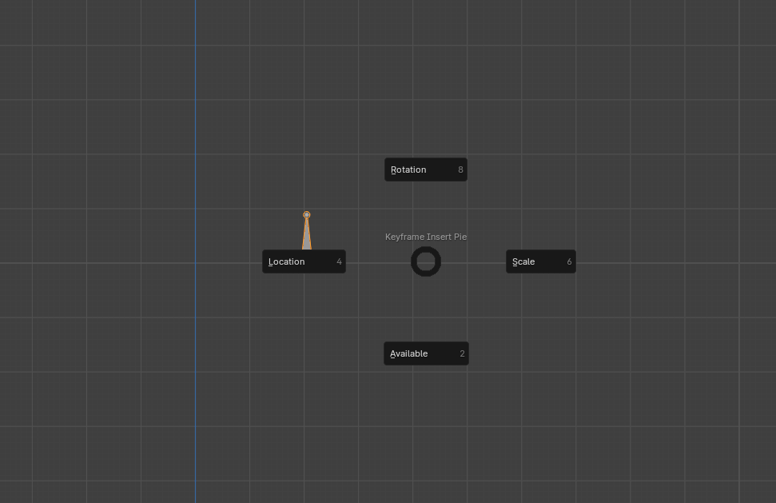Screen dimensions: 776x503
Task: Click the hollow middle of the pie ring
Action: tap(426, 261)
